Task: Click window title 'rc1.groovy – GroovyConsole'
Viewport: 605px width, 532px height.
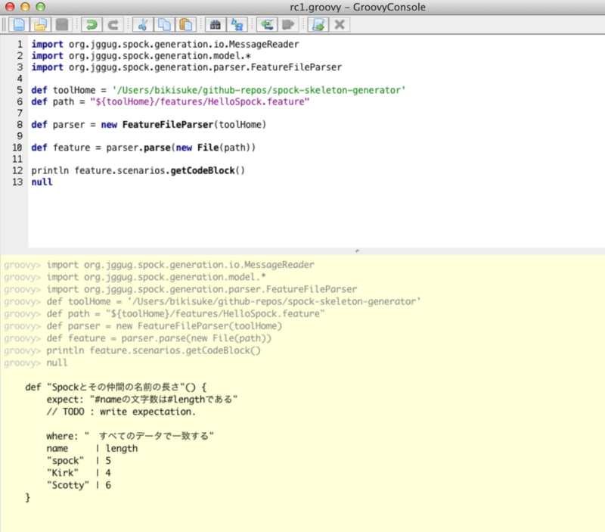Action: pyautogui.click(x=358, y=7)
